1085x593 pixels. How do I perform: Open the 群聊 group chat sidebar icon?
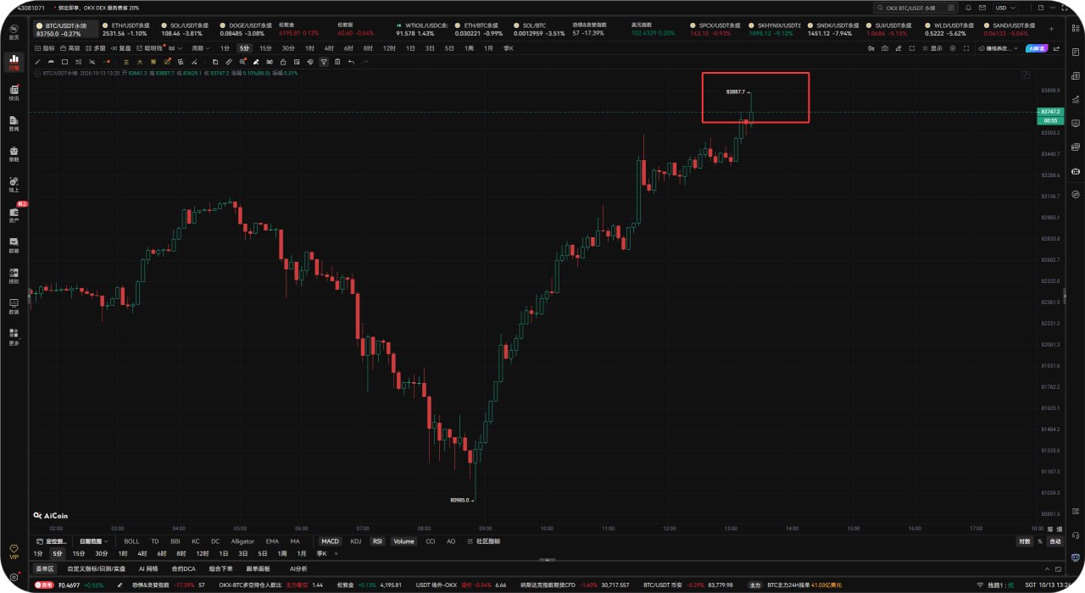click(x=14, y=245)
